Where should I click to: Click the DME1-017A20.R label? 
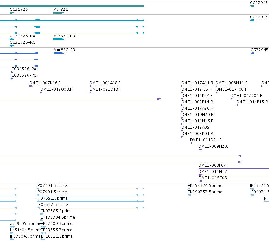[x=198, y=109]
